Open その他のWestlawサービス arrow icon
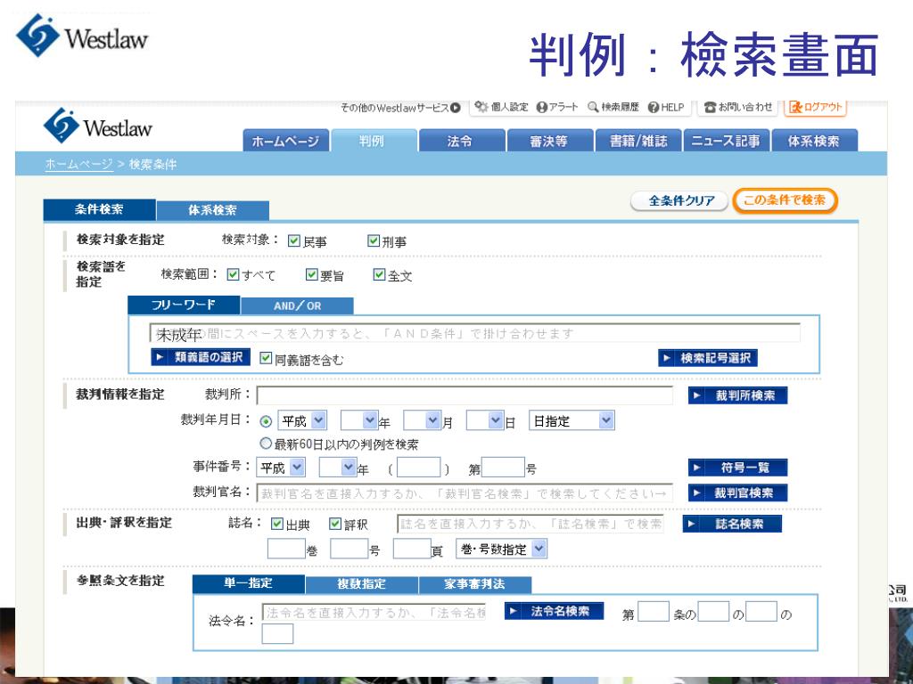 456,108
